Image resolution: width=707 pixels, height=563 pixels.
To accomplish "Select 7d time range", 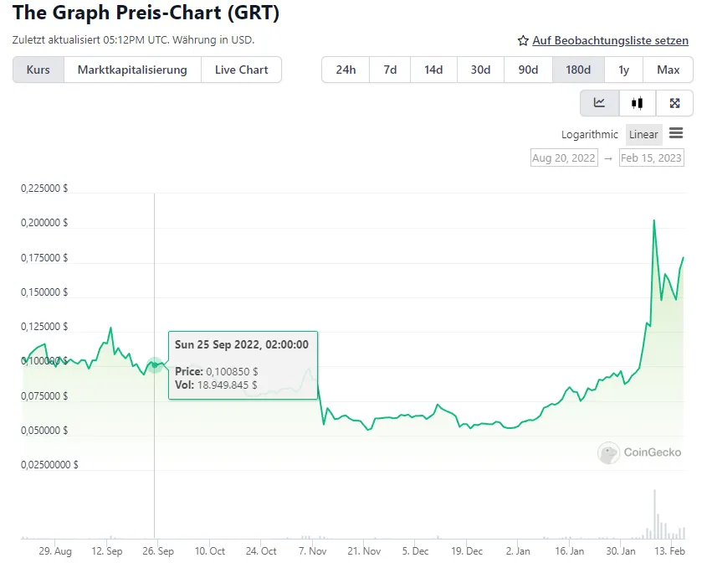I will (x=390, y=70).
